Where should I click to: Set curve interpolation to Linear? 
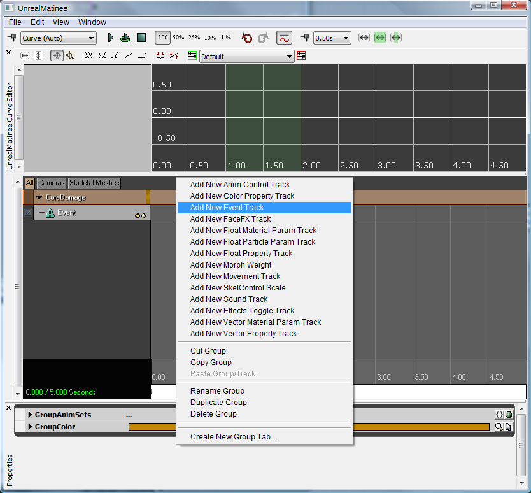click(x=129, y=55)
